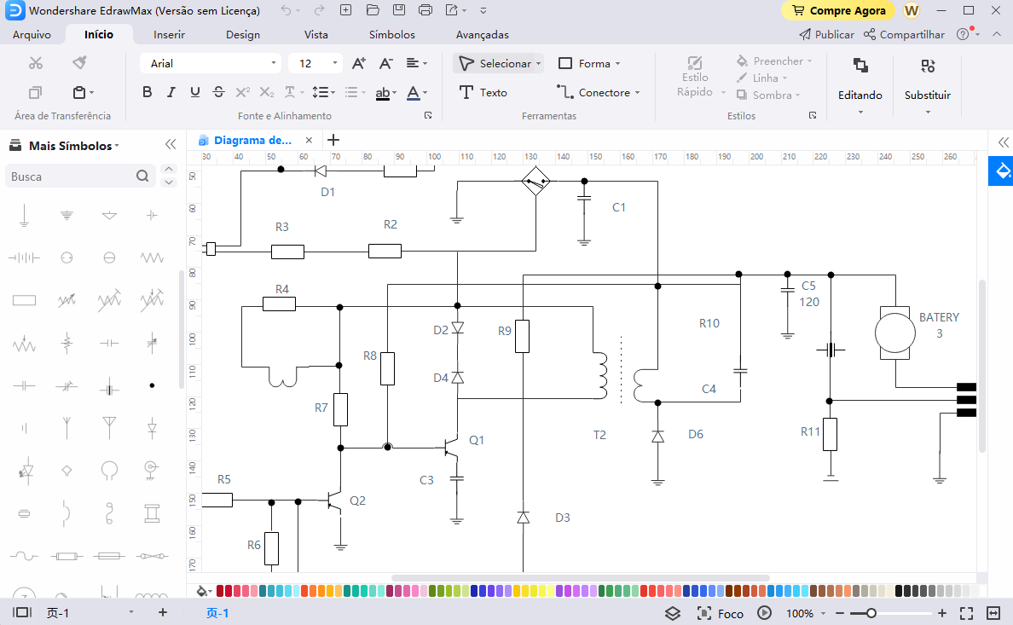Select the Selecionar tool
Image resolution: width=1013 pixels, height=625 pixels.
[499, 63]
